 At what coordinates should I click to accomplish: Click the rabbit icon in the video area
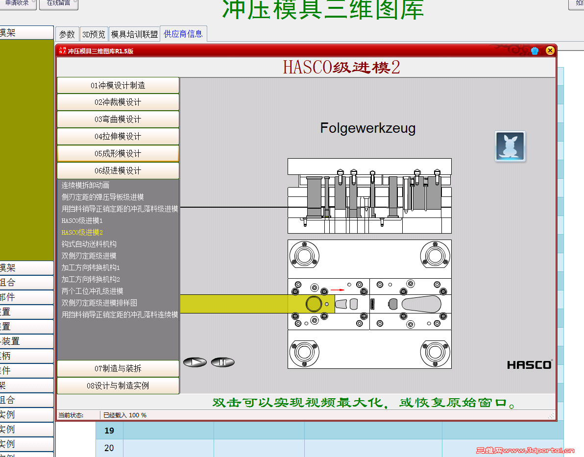[510, 146]
